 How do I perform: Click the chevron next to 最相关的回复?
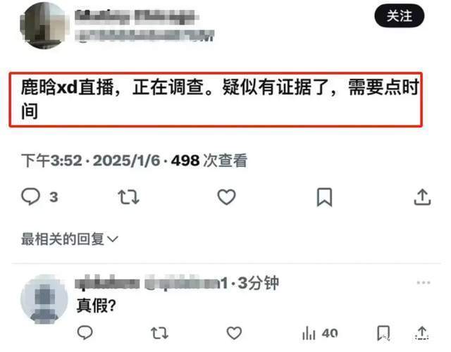(113, 239)
